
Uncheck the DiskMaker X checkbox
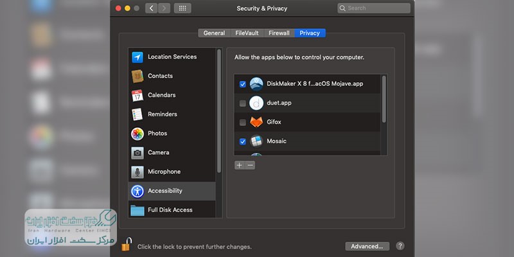click(x=243, y=84)
